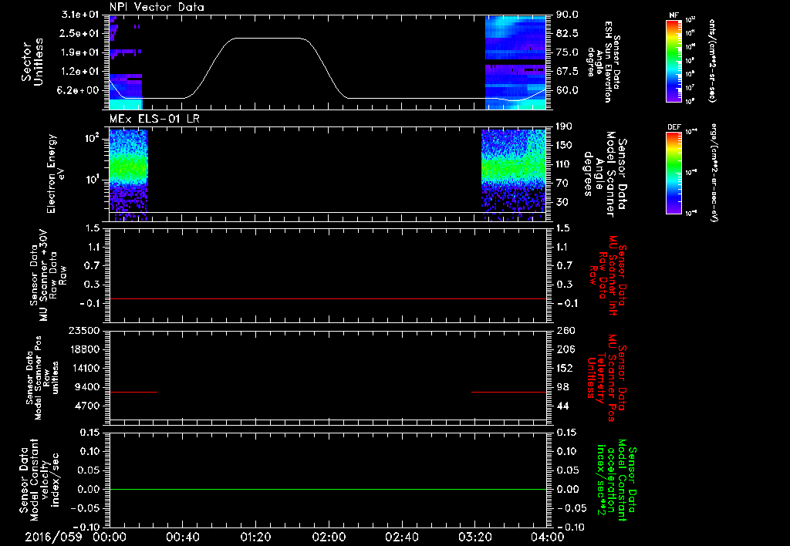Image resolution: width=790 pixels, height=546 pixels.
Task: Click the red line in MU Scanner +30V panel
Action: coord(328,298)
